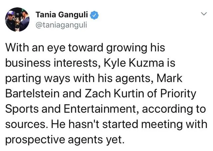Click "prospective agents yet." on last line

65,140
